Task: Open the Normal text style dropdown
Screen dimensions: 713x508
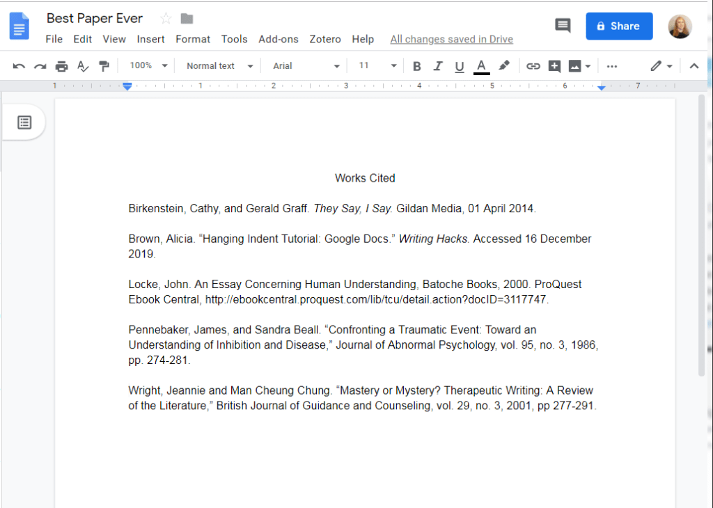Action: (x=219, y=66)
